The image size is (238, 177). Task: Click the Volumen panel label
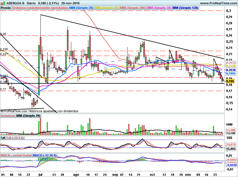8,116
